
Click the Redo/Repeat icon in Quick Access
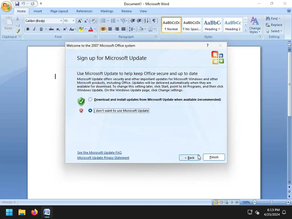pyautogui.click(x=33, y=3)
